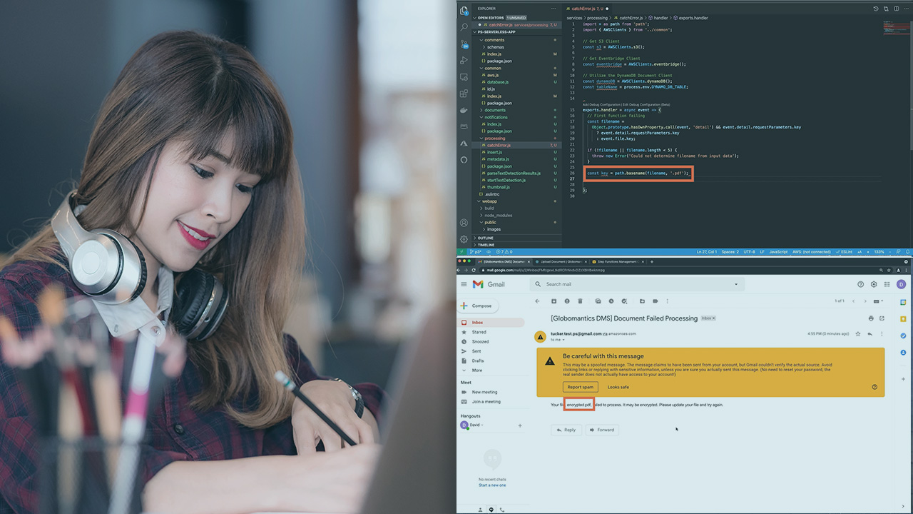The height and width of the screenshot is (514, 913).
Task: Remove the Inbox label from message
Action: click(713, 318)
